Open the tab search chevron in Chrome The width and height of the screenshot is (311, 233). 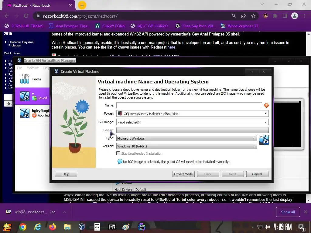(x=262, y=4)
